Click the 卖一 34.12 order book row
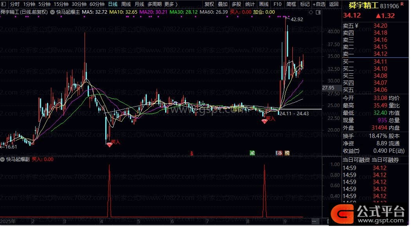 pos(375,54)
